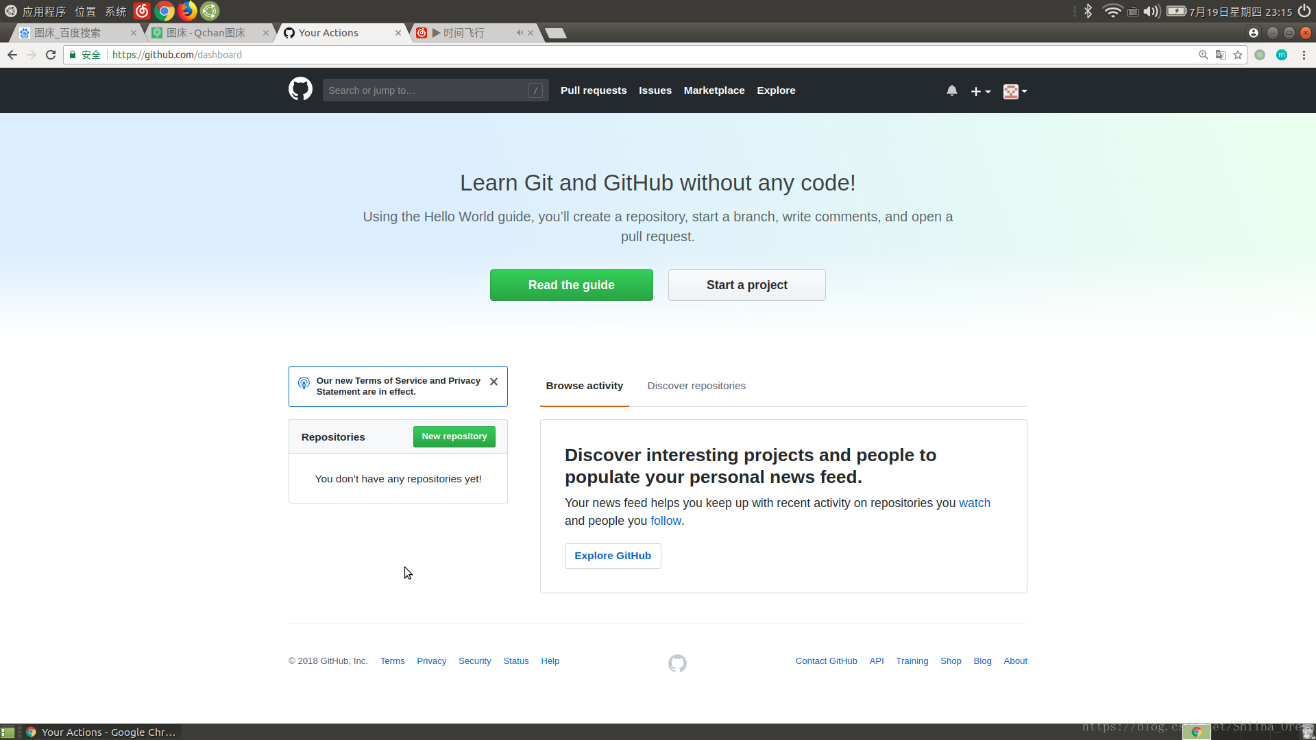Click the address bar URL

(x=177, y=55)
